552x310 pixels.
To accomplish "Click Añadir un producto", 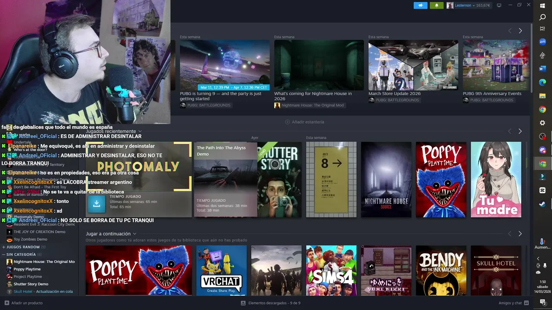I will [x=23, y=303].
